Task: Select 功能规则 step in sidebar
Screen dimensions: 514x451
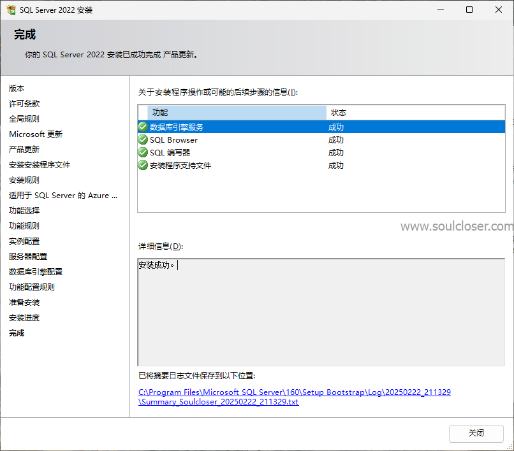Action: tap(24, 226)
